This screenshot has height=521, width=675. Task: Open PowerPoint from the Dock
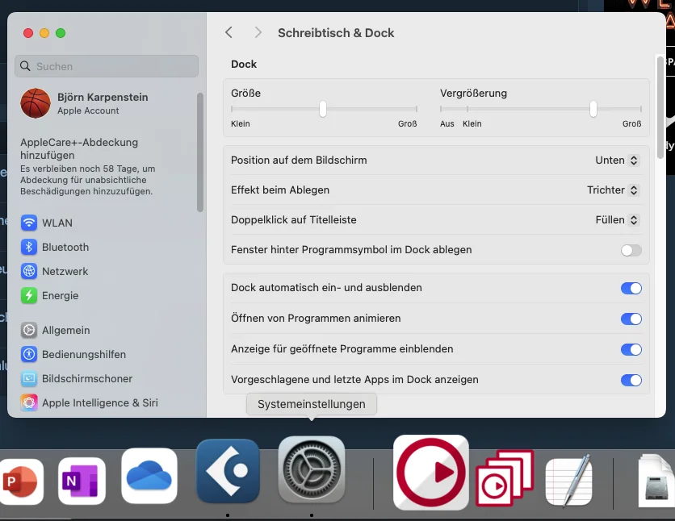coord(21,481)
